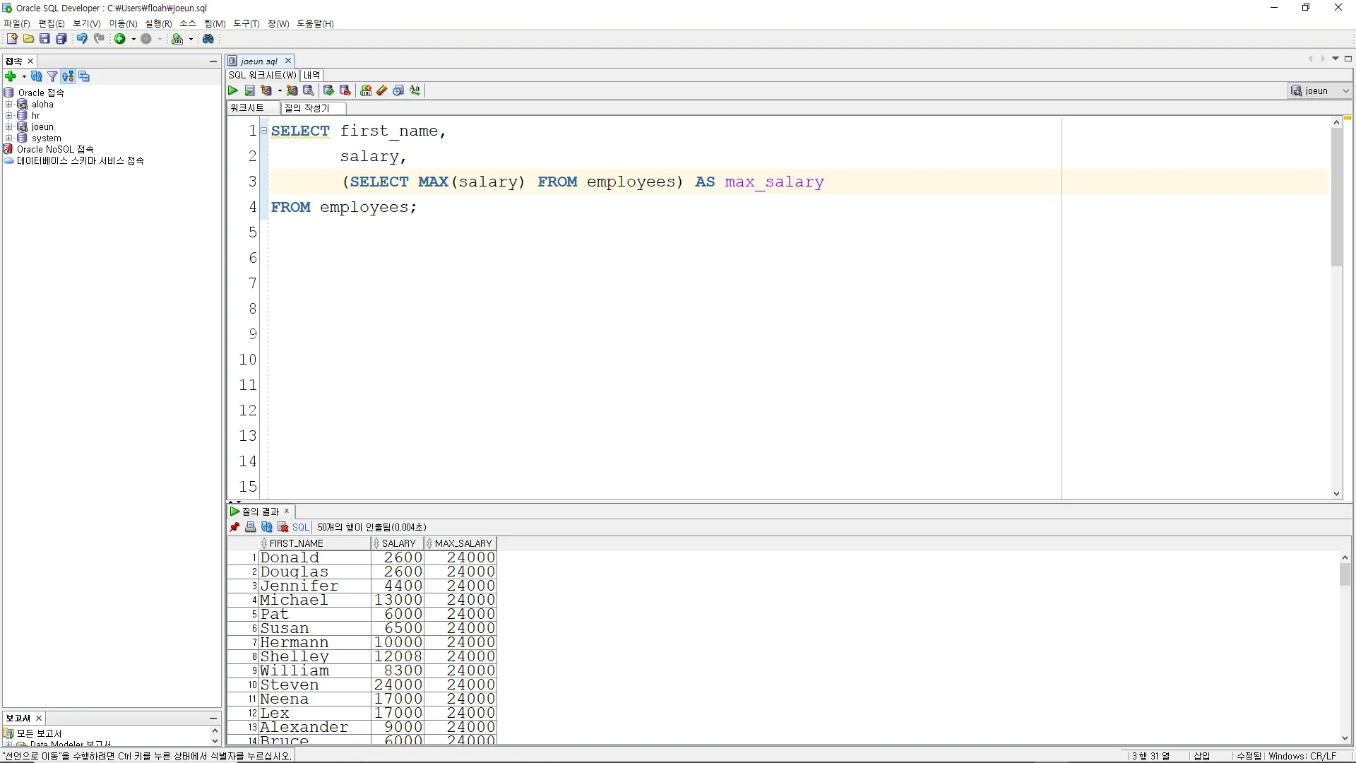Click the SALARY column header
Screen dimensions: 1356x763
398,543
